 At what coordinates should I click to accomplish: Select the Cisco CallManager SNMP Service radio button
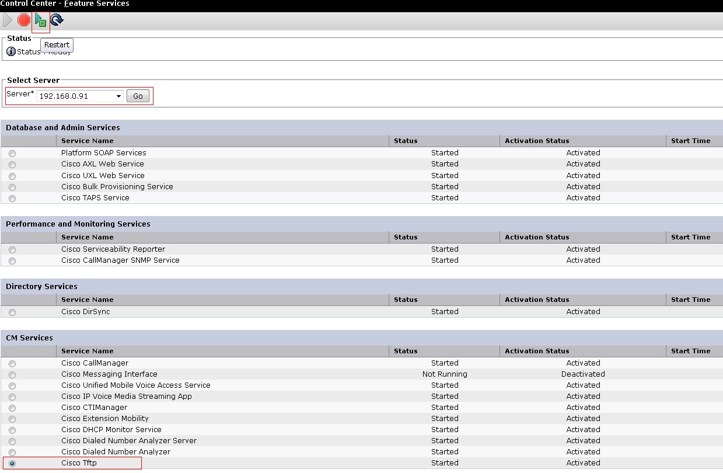tap(12, 261)
